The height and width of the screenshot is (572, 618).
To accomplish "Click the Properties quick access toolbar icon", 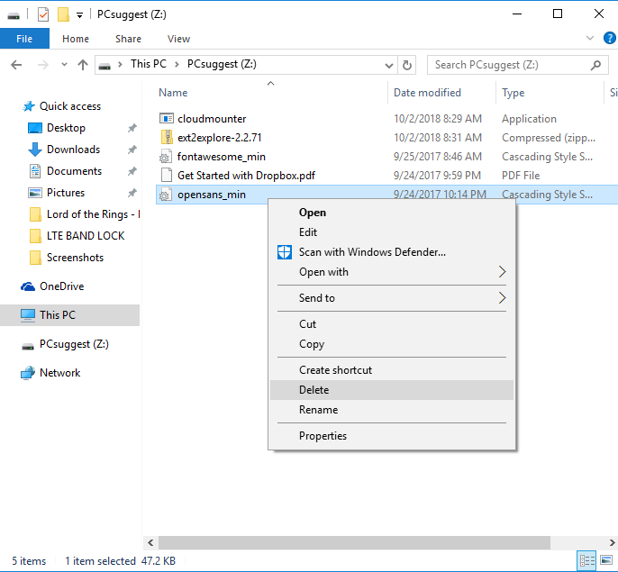I will pos(42,14).
